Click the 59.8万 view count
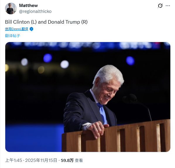This screenshot has width=175, height=168. click(67, 160)
